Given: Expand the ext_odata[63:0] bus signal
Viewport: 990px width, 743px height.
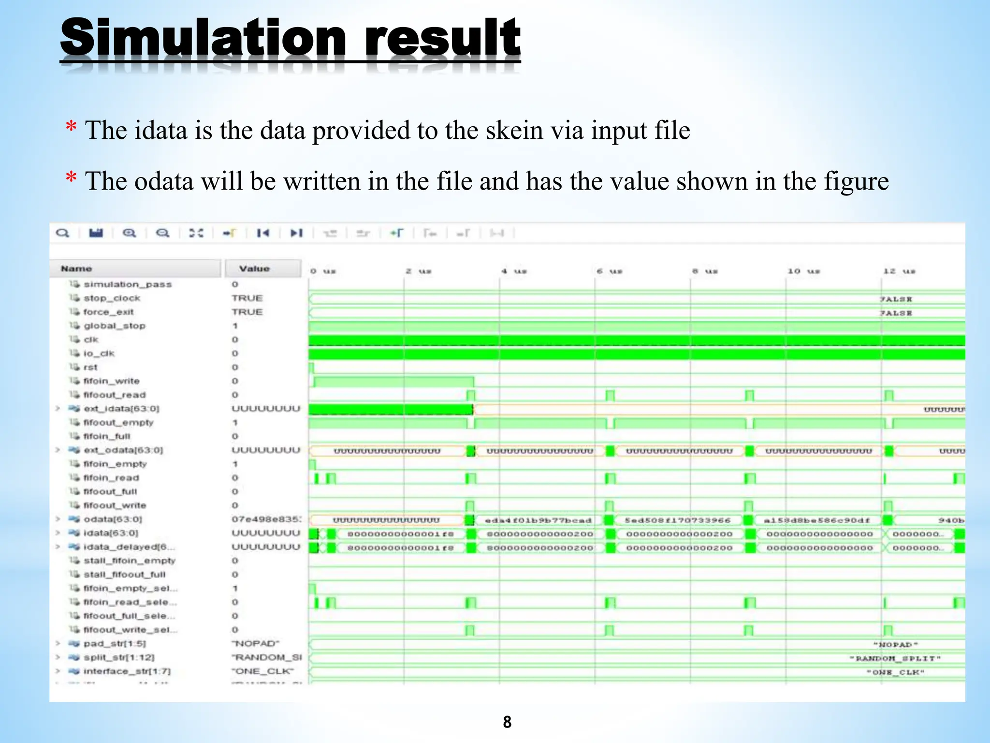Looking at the screenshot, I should [x=58, y=450].
